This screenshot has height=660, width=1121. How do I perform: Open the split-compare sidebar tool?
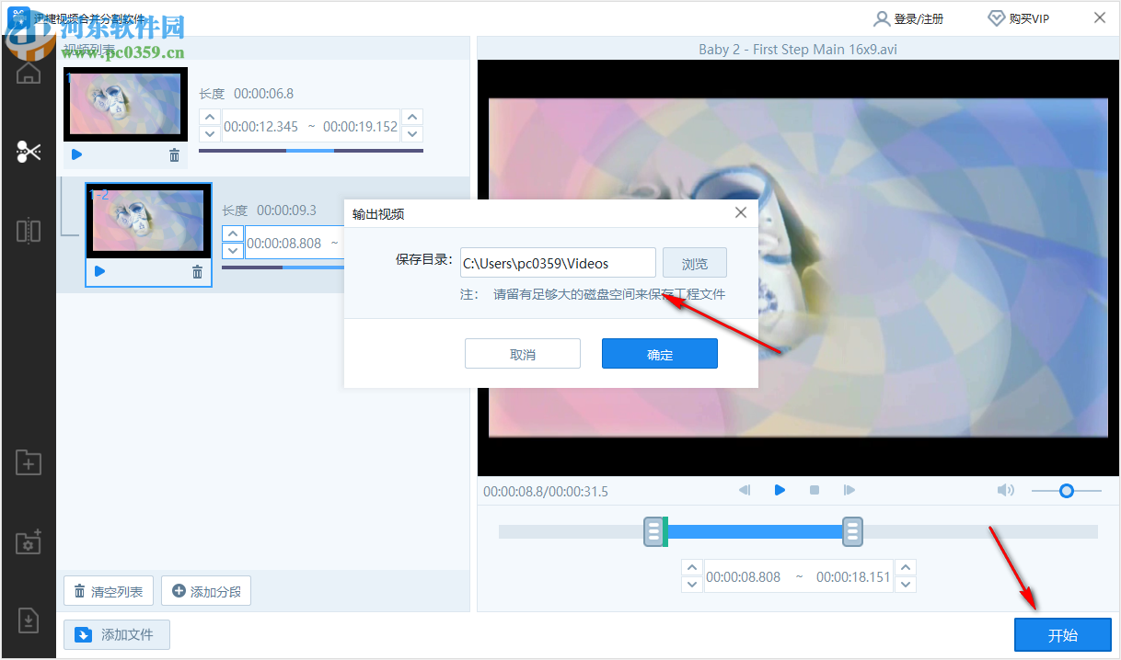(29, 230)
